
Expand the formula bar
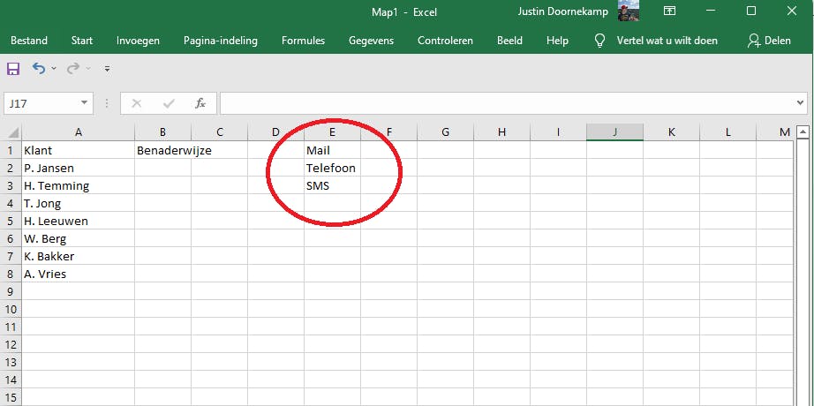click(801, 102)
